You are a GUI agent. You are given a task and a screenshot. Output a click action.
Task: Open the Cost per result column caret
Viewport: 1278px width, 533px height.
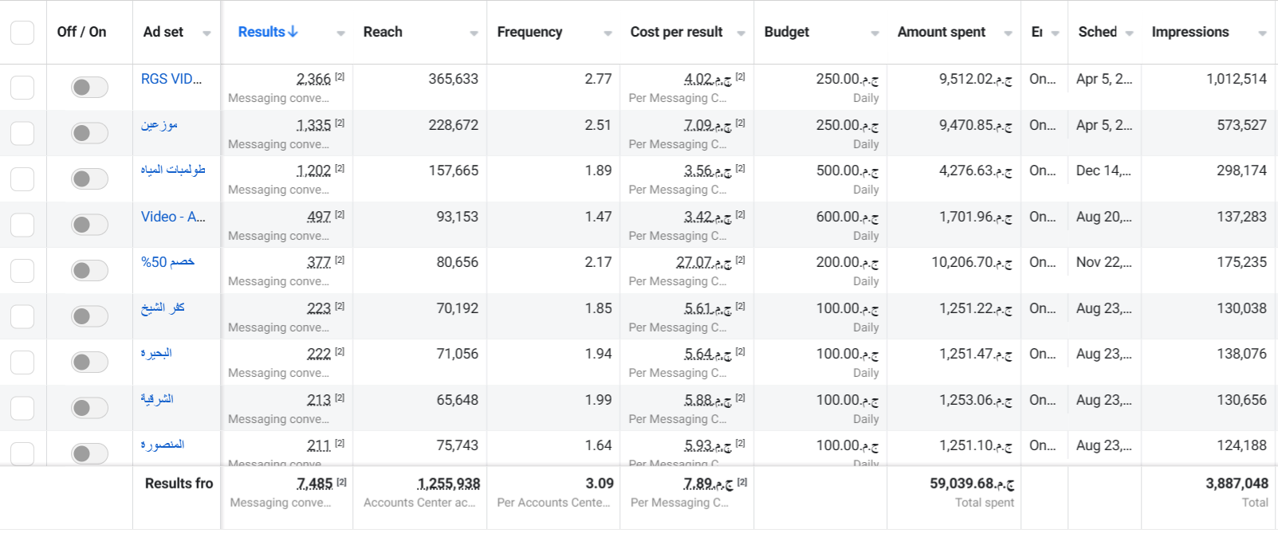tap(741, 33)
